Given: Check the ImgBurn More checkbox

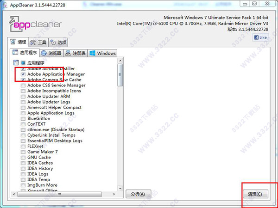Looking at the screenshot, I should click(23, 185).
